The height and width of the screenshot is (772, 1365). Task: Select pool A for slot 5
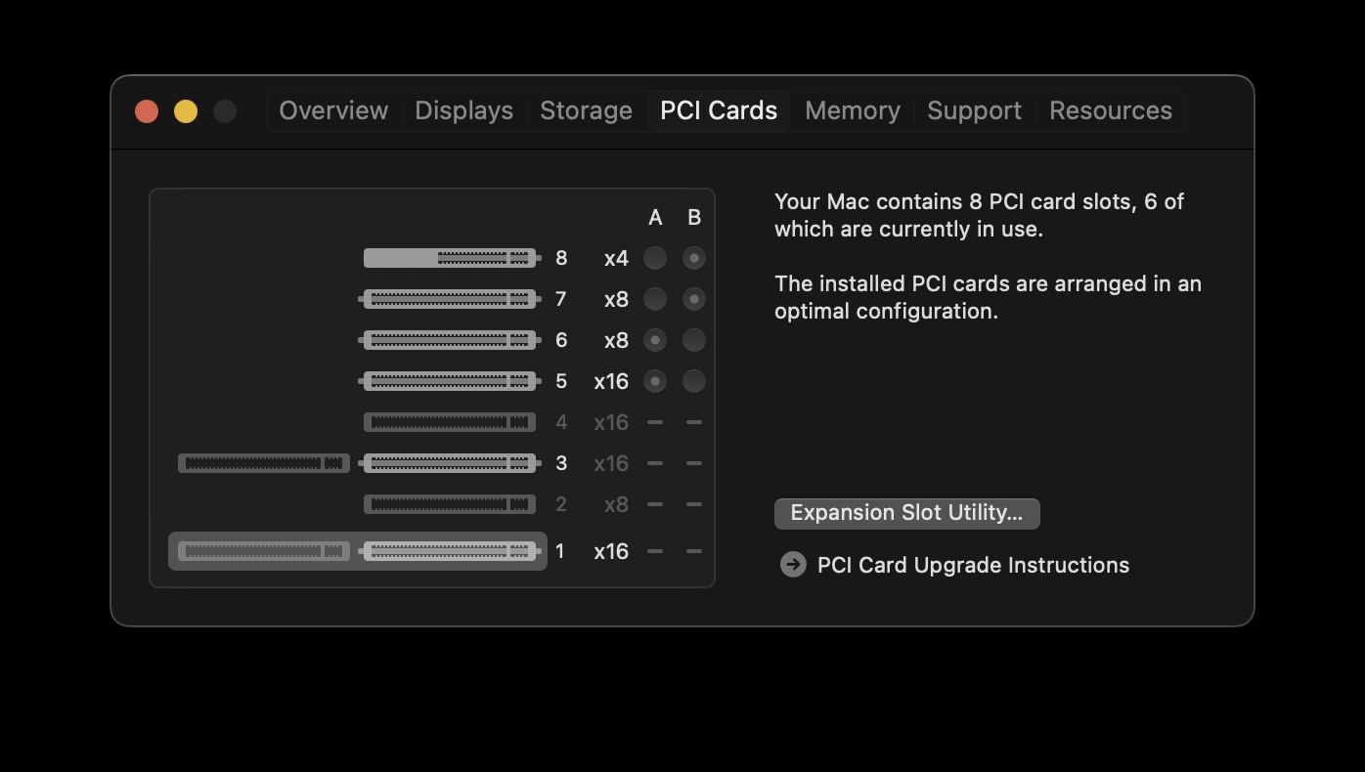click(655, 381)
